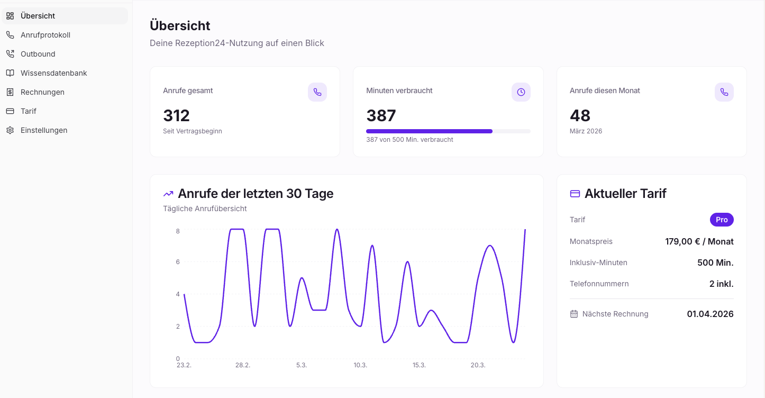Click the 'Tägliche Anrufübersicht' subtitle
This screenshot has width=765, height=398.
205,209
